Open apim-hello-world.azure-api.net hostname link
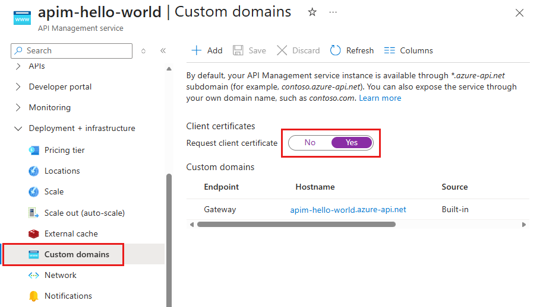This screenshot has width=543, height=307. 348,210
